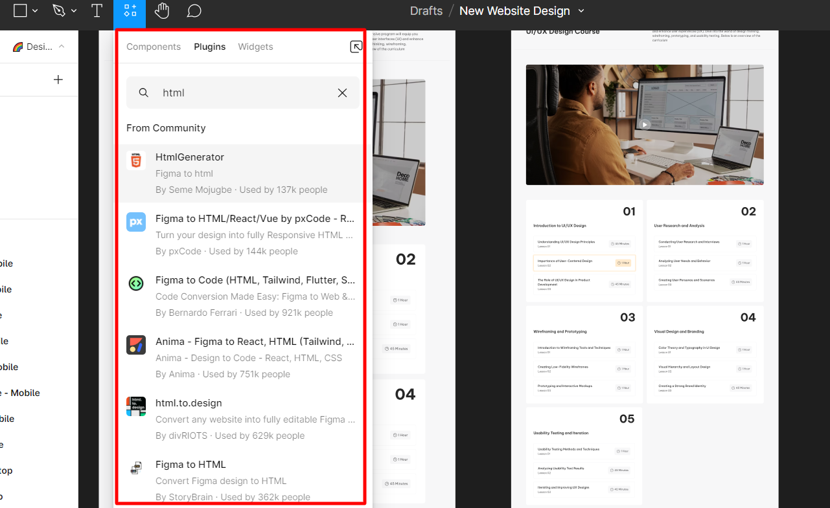Select the Hand tool
The width and height of the screenshot is (830, 508).
(x=162, y=11)
